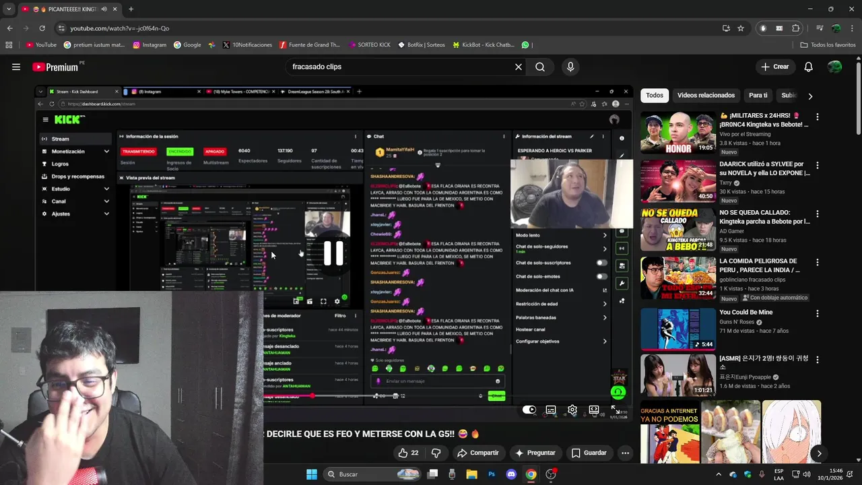The width and height of the screenshot is (862, 485).
Task: Open the KickBot bookmark
Action: 483,45
